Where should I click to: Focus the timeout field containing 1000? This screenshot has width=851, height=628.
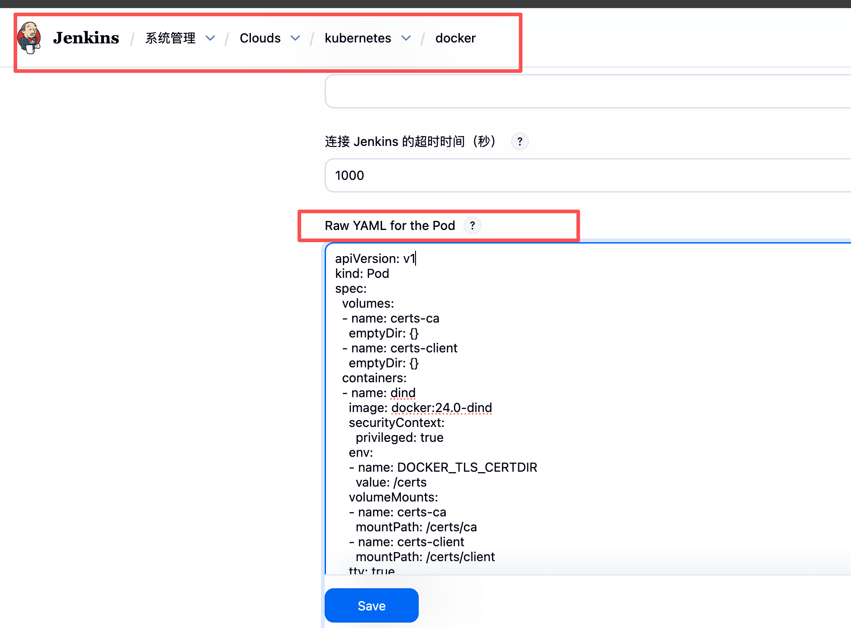tap(588, 175)
